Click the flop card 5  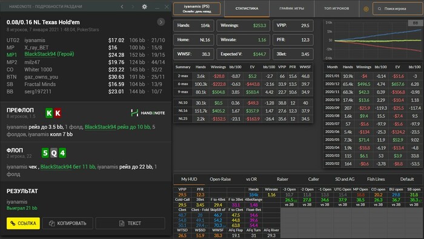tap(45, 153)
